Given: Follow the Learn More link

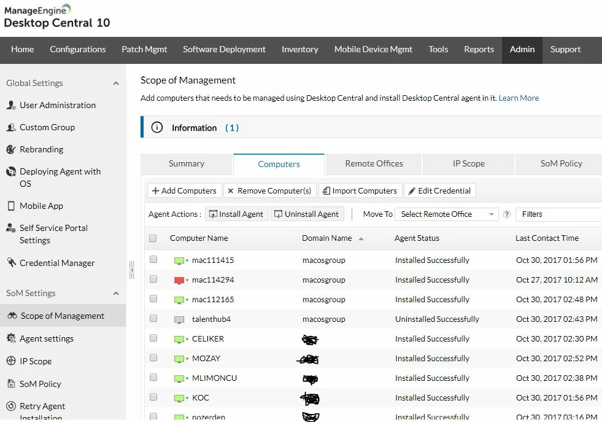Looking at the screenshot, I should pyautogui.click(x=519, y=98).
